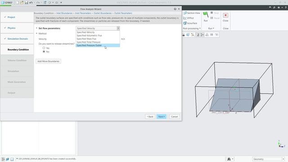Image resolution: width=288 pixels, height=162 pixels.
Task: Click the grey inclined plane model in the viewport
Action: 235,95
